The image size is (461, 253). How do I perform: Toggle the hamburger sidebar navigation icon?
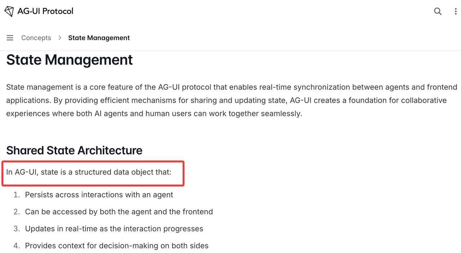pos(10,38)
